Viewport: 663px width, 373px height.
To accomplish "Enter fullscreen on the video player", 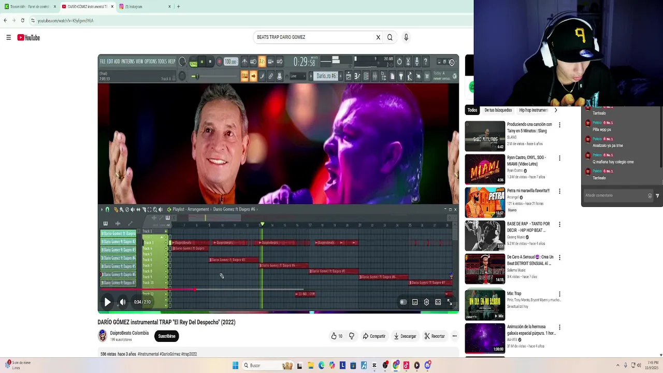I will [450, 302].
